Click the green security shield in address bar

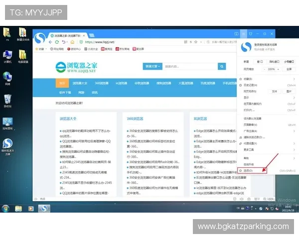click(x=81, y=42)
